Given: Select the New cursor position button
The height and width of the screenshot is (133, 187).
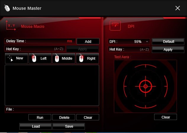Looking at the screenshot, I should pyautogui.click(x=16, y=58).
